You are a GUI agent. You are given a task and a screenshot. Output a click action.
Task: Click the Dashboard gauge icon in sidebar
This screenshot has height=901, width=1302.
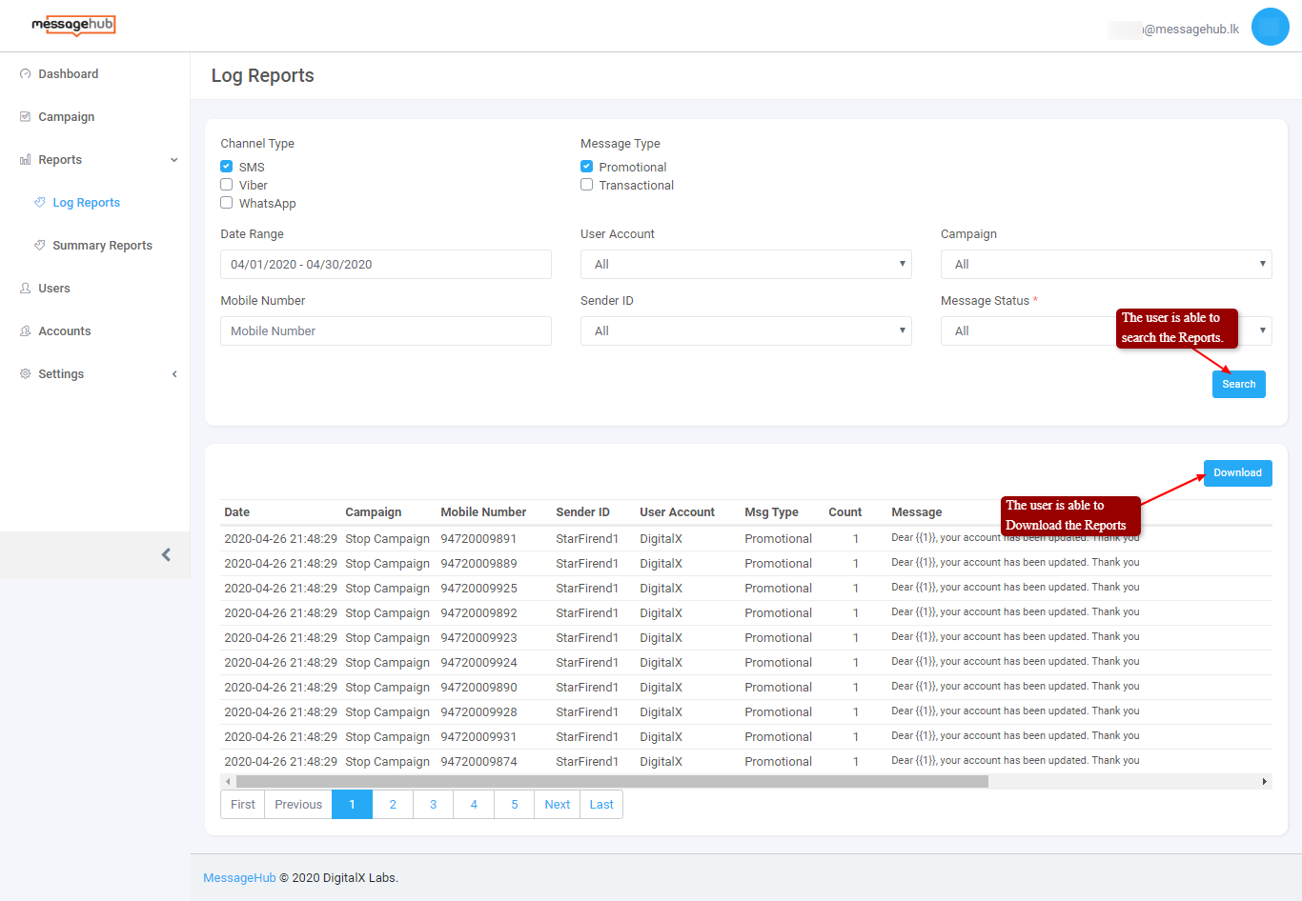pos(25,74)
